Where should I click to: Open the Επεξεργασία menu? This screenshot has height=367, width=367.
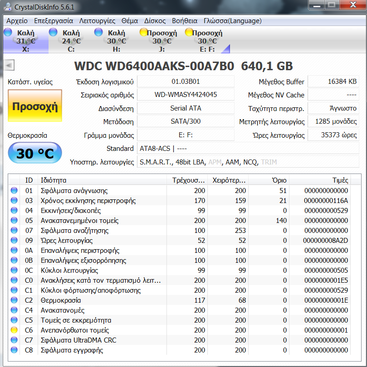[54, 21]
